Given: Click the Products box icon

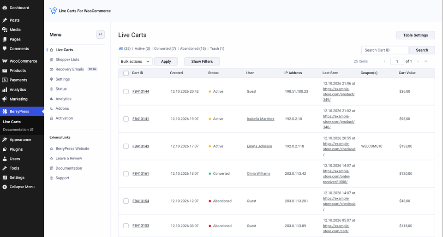Looking at the screenshot, I should (x=5, y=71).
